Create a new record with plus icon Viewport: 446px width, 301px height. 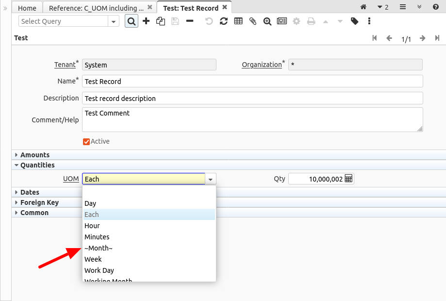[146, 21]
